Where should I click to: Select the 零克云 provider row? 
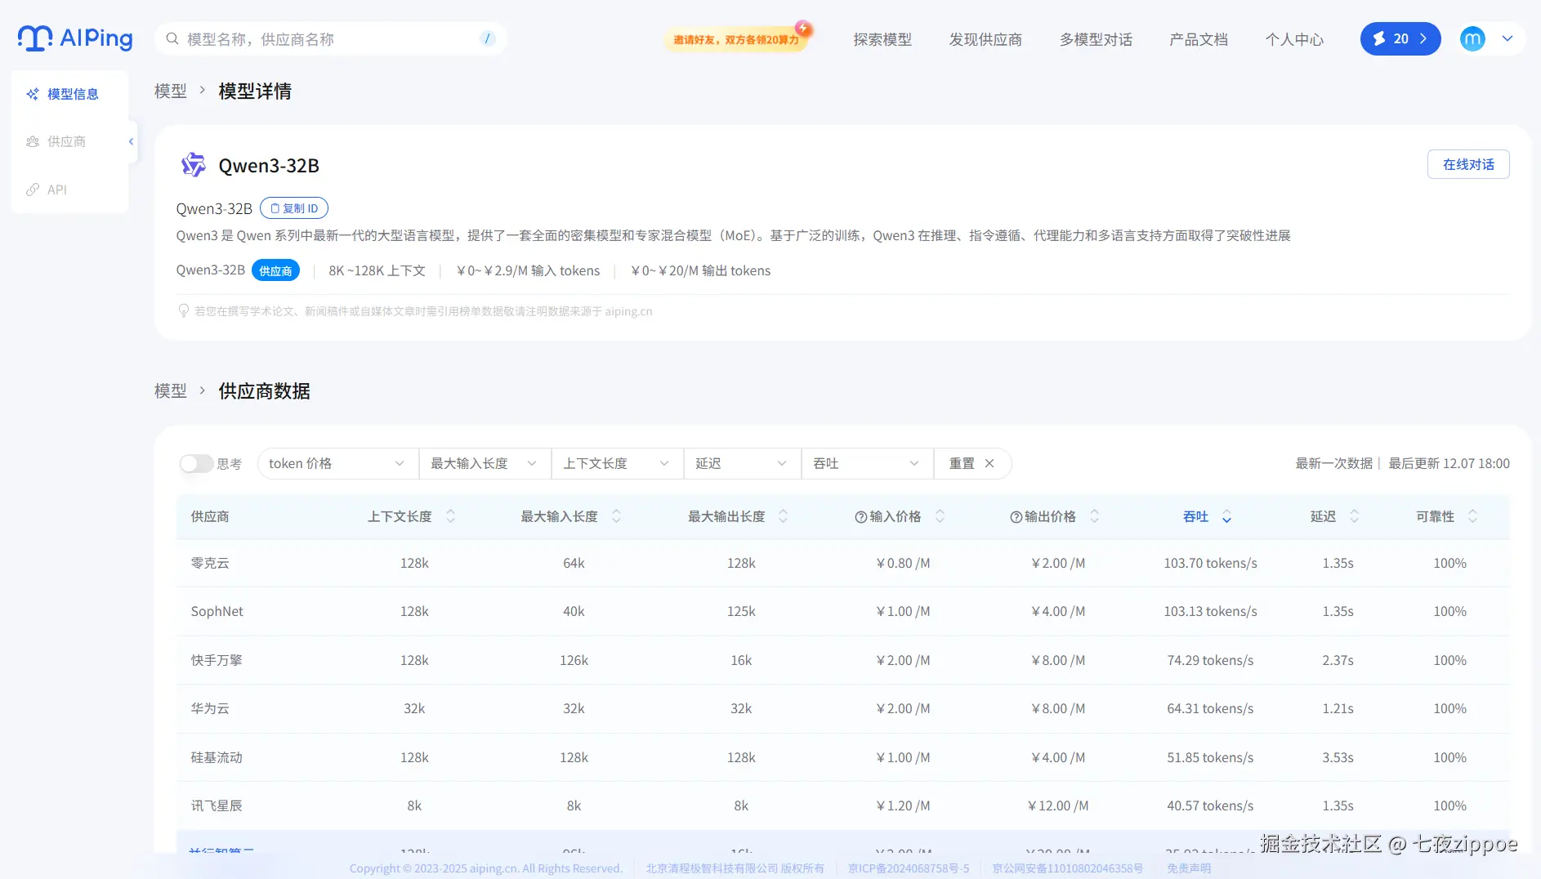click(x=843, y=563)
